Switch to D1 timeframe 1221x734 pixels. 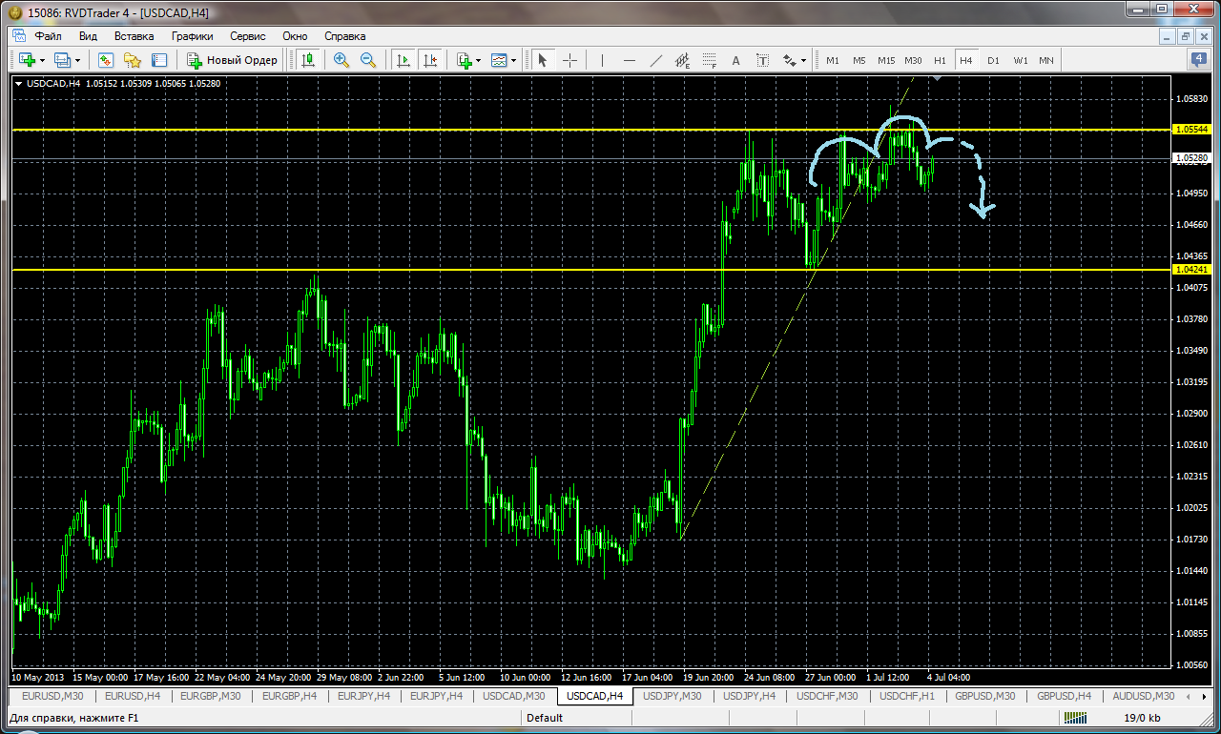coord(993,60)
